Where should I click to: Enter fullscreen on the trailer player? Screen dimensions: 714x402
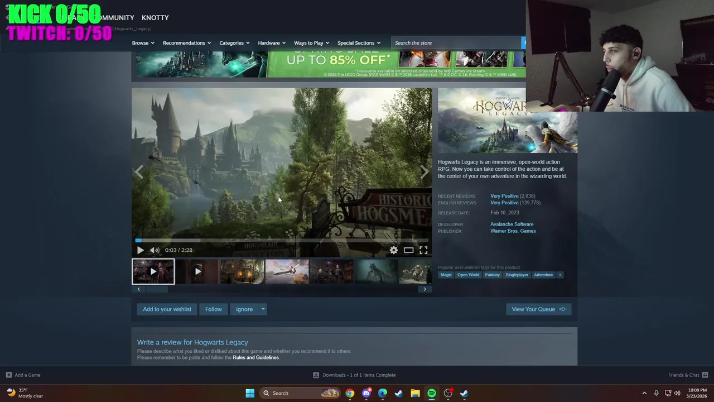tap(423, 250)
